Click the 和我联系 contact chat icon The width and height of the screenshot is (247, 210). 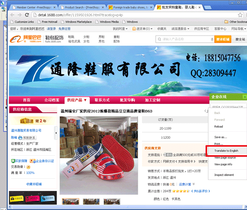point(29,138)
